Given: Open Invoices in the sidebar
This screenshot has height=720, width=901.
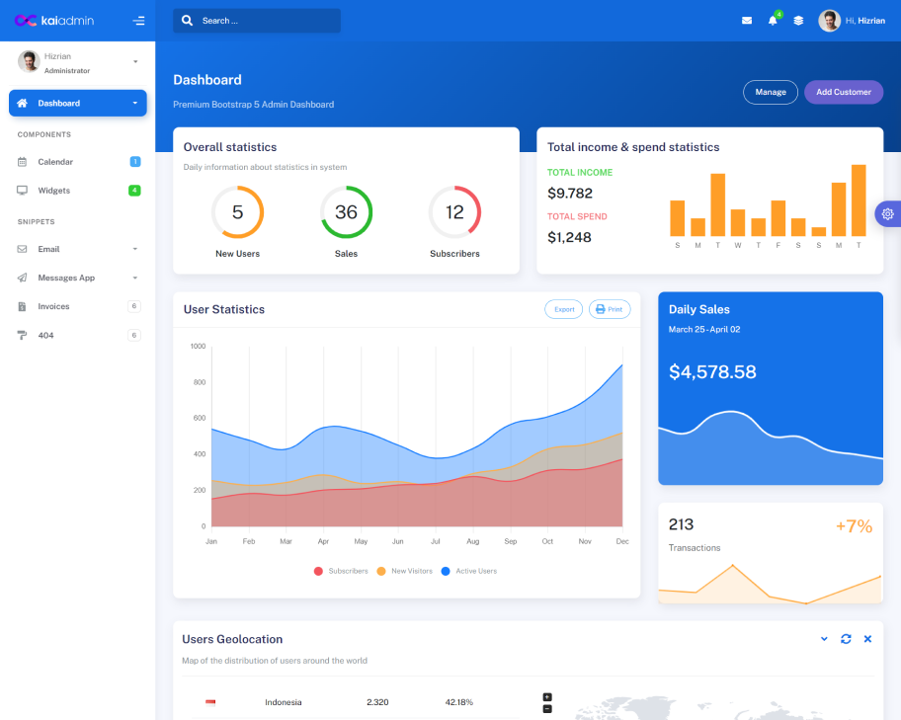Looking at the screenshot, I should click(53, 306).
